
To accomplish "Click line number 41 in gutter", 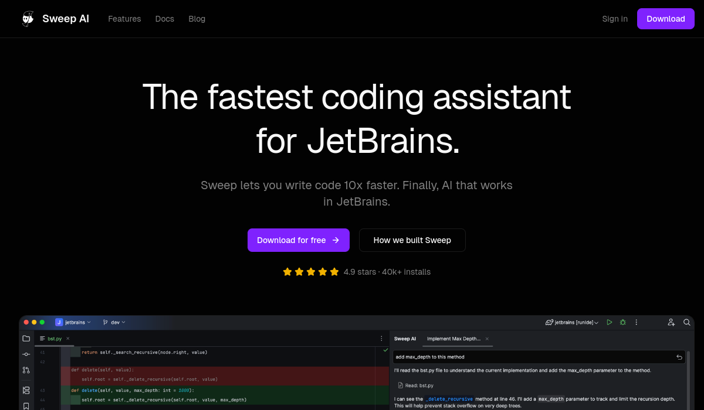I will (42, 352).
